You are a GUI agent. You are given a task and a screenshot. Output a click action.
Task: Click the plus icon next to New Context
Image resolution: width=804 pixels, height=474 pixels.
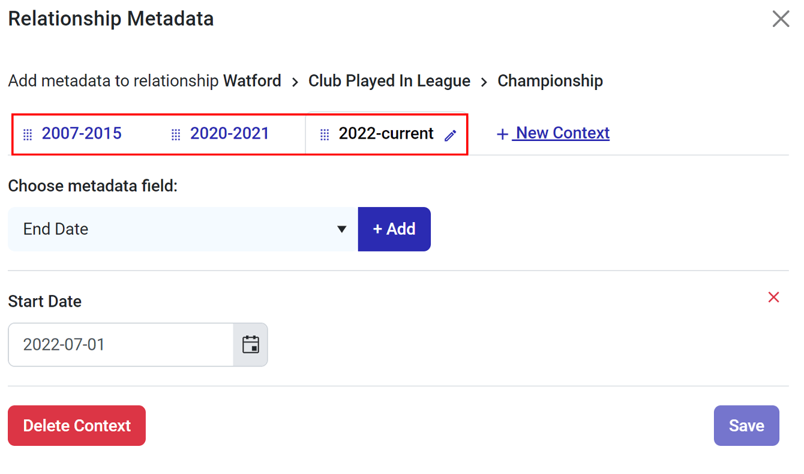click(x=502, y=133)
